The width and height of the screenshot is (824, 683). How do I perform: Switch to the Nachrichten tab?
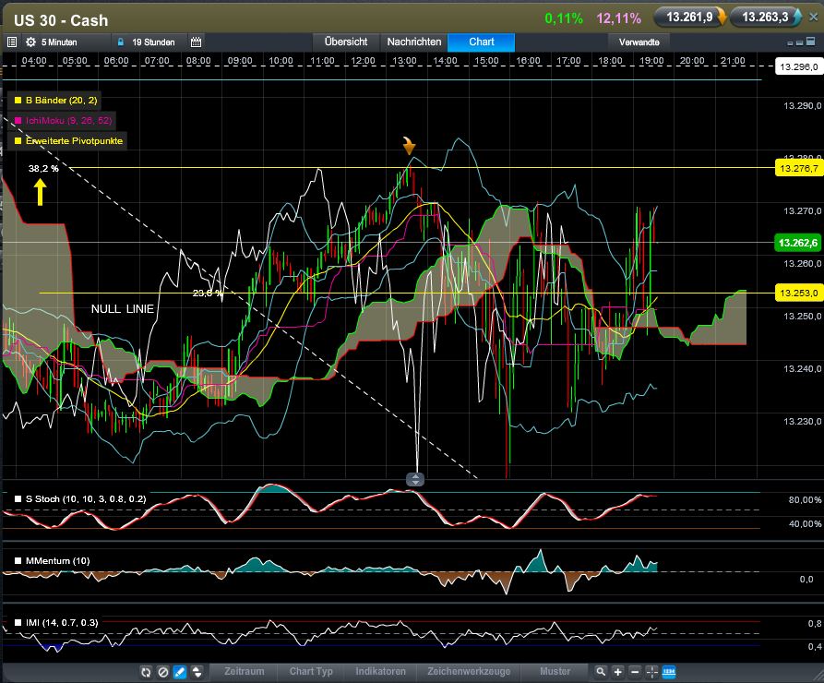(414, 42)
